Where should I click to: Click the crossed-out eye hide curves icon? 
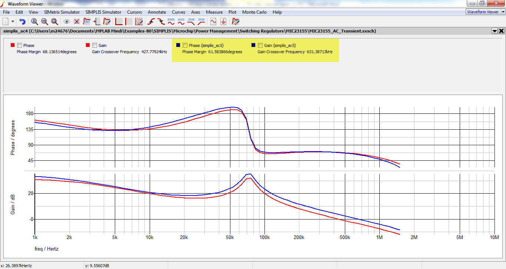click(77, 21)
